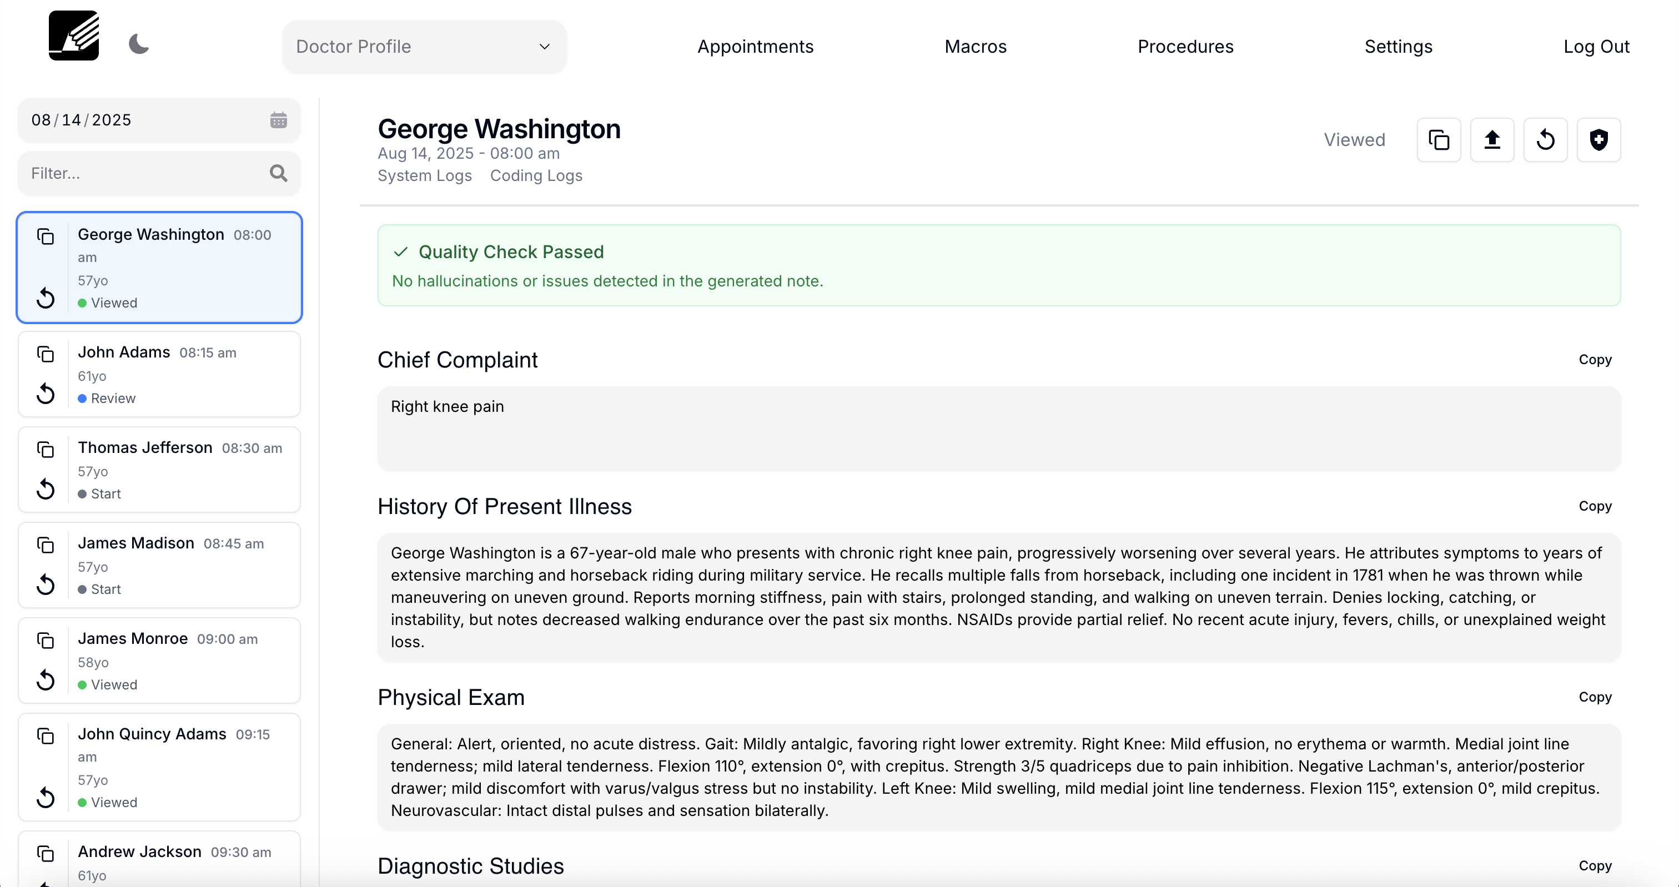Retry Thomas Jefferson's note generation

pos(45,489)
